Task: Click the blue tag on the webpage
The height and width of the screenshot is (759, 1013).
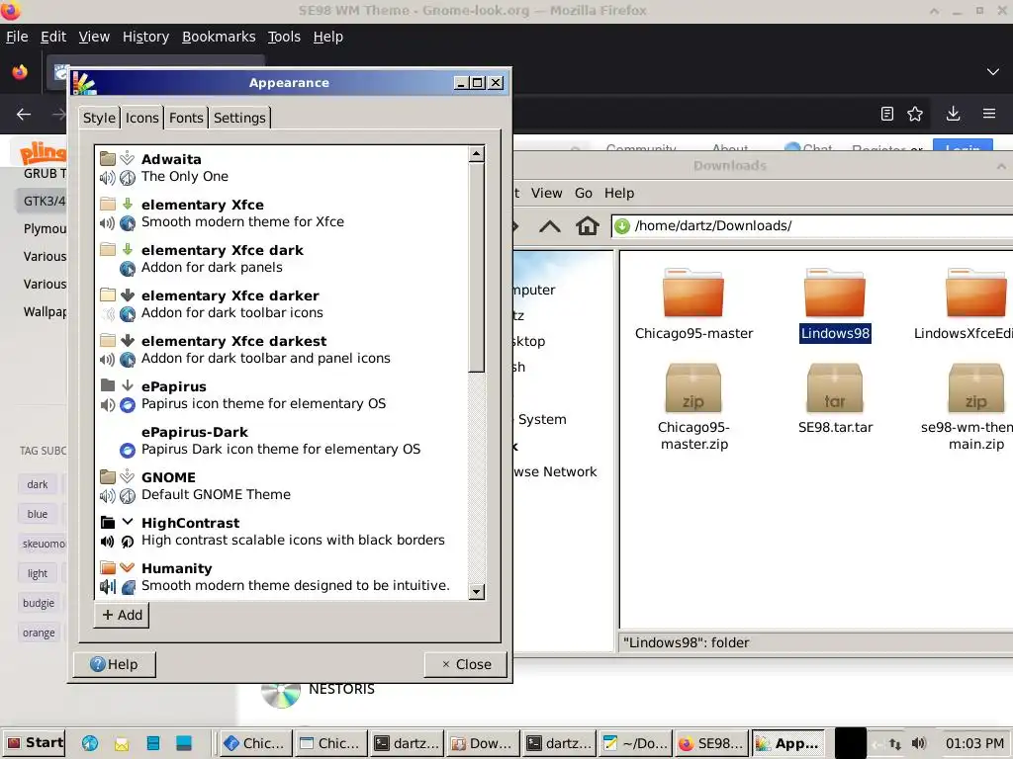Action: coord(38,514)
